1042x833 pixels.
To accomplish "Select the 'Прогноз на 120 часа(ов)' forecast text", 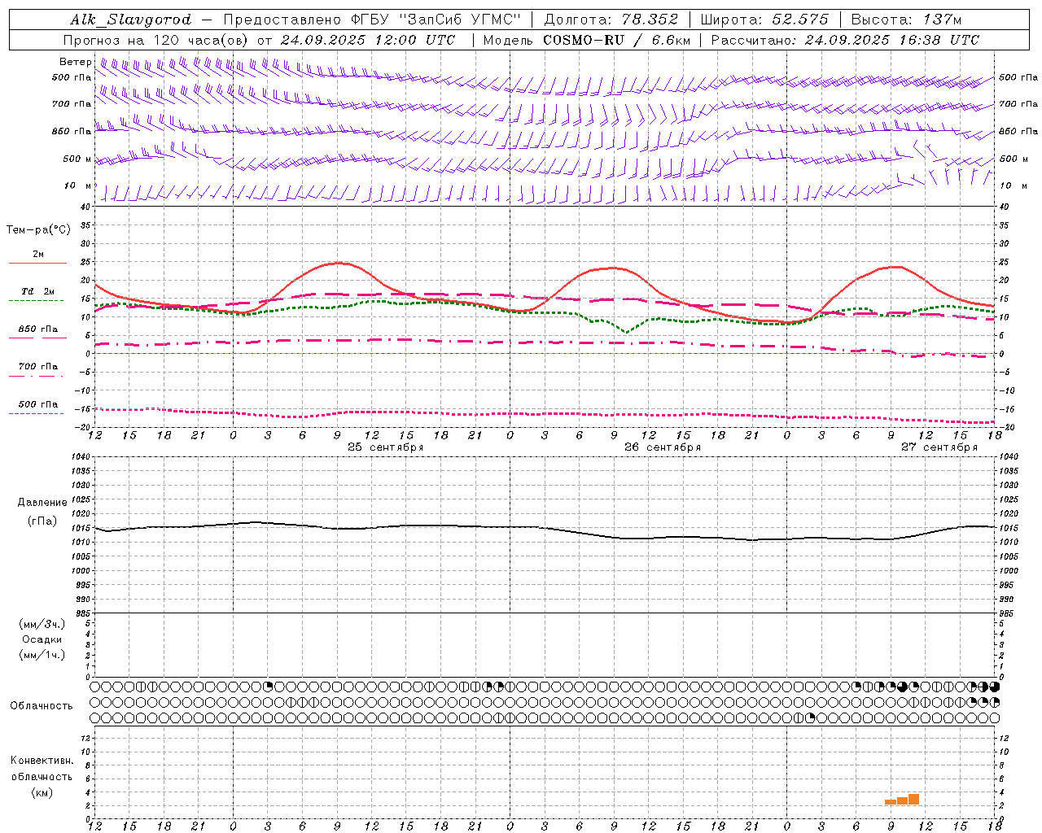I will coord(156,40).
